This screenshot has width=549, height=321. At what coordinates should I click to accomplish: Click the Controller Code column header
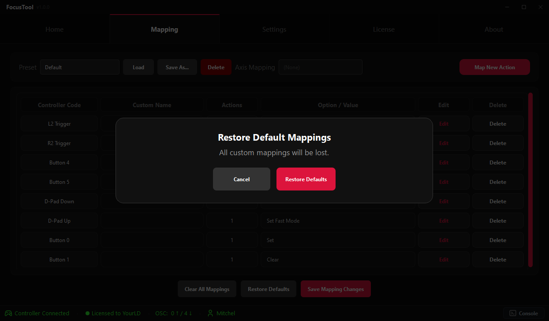coord(59,105)
